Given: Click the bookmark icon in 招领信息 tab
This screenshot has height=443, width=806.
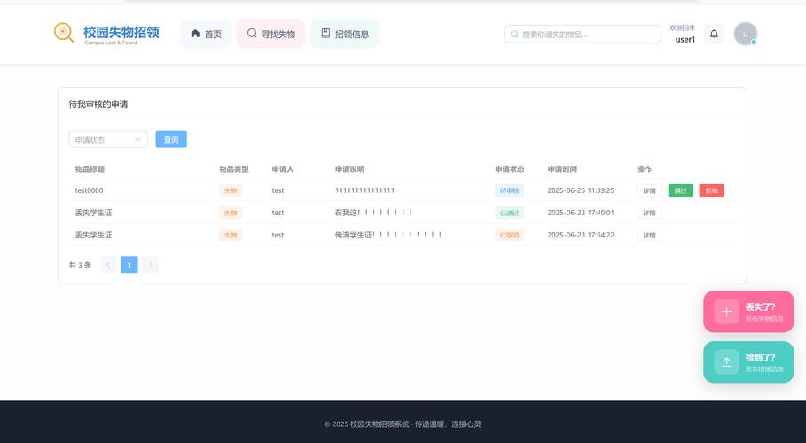Looking at the screenshot, I should point(325,33).
